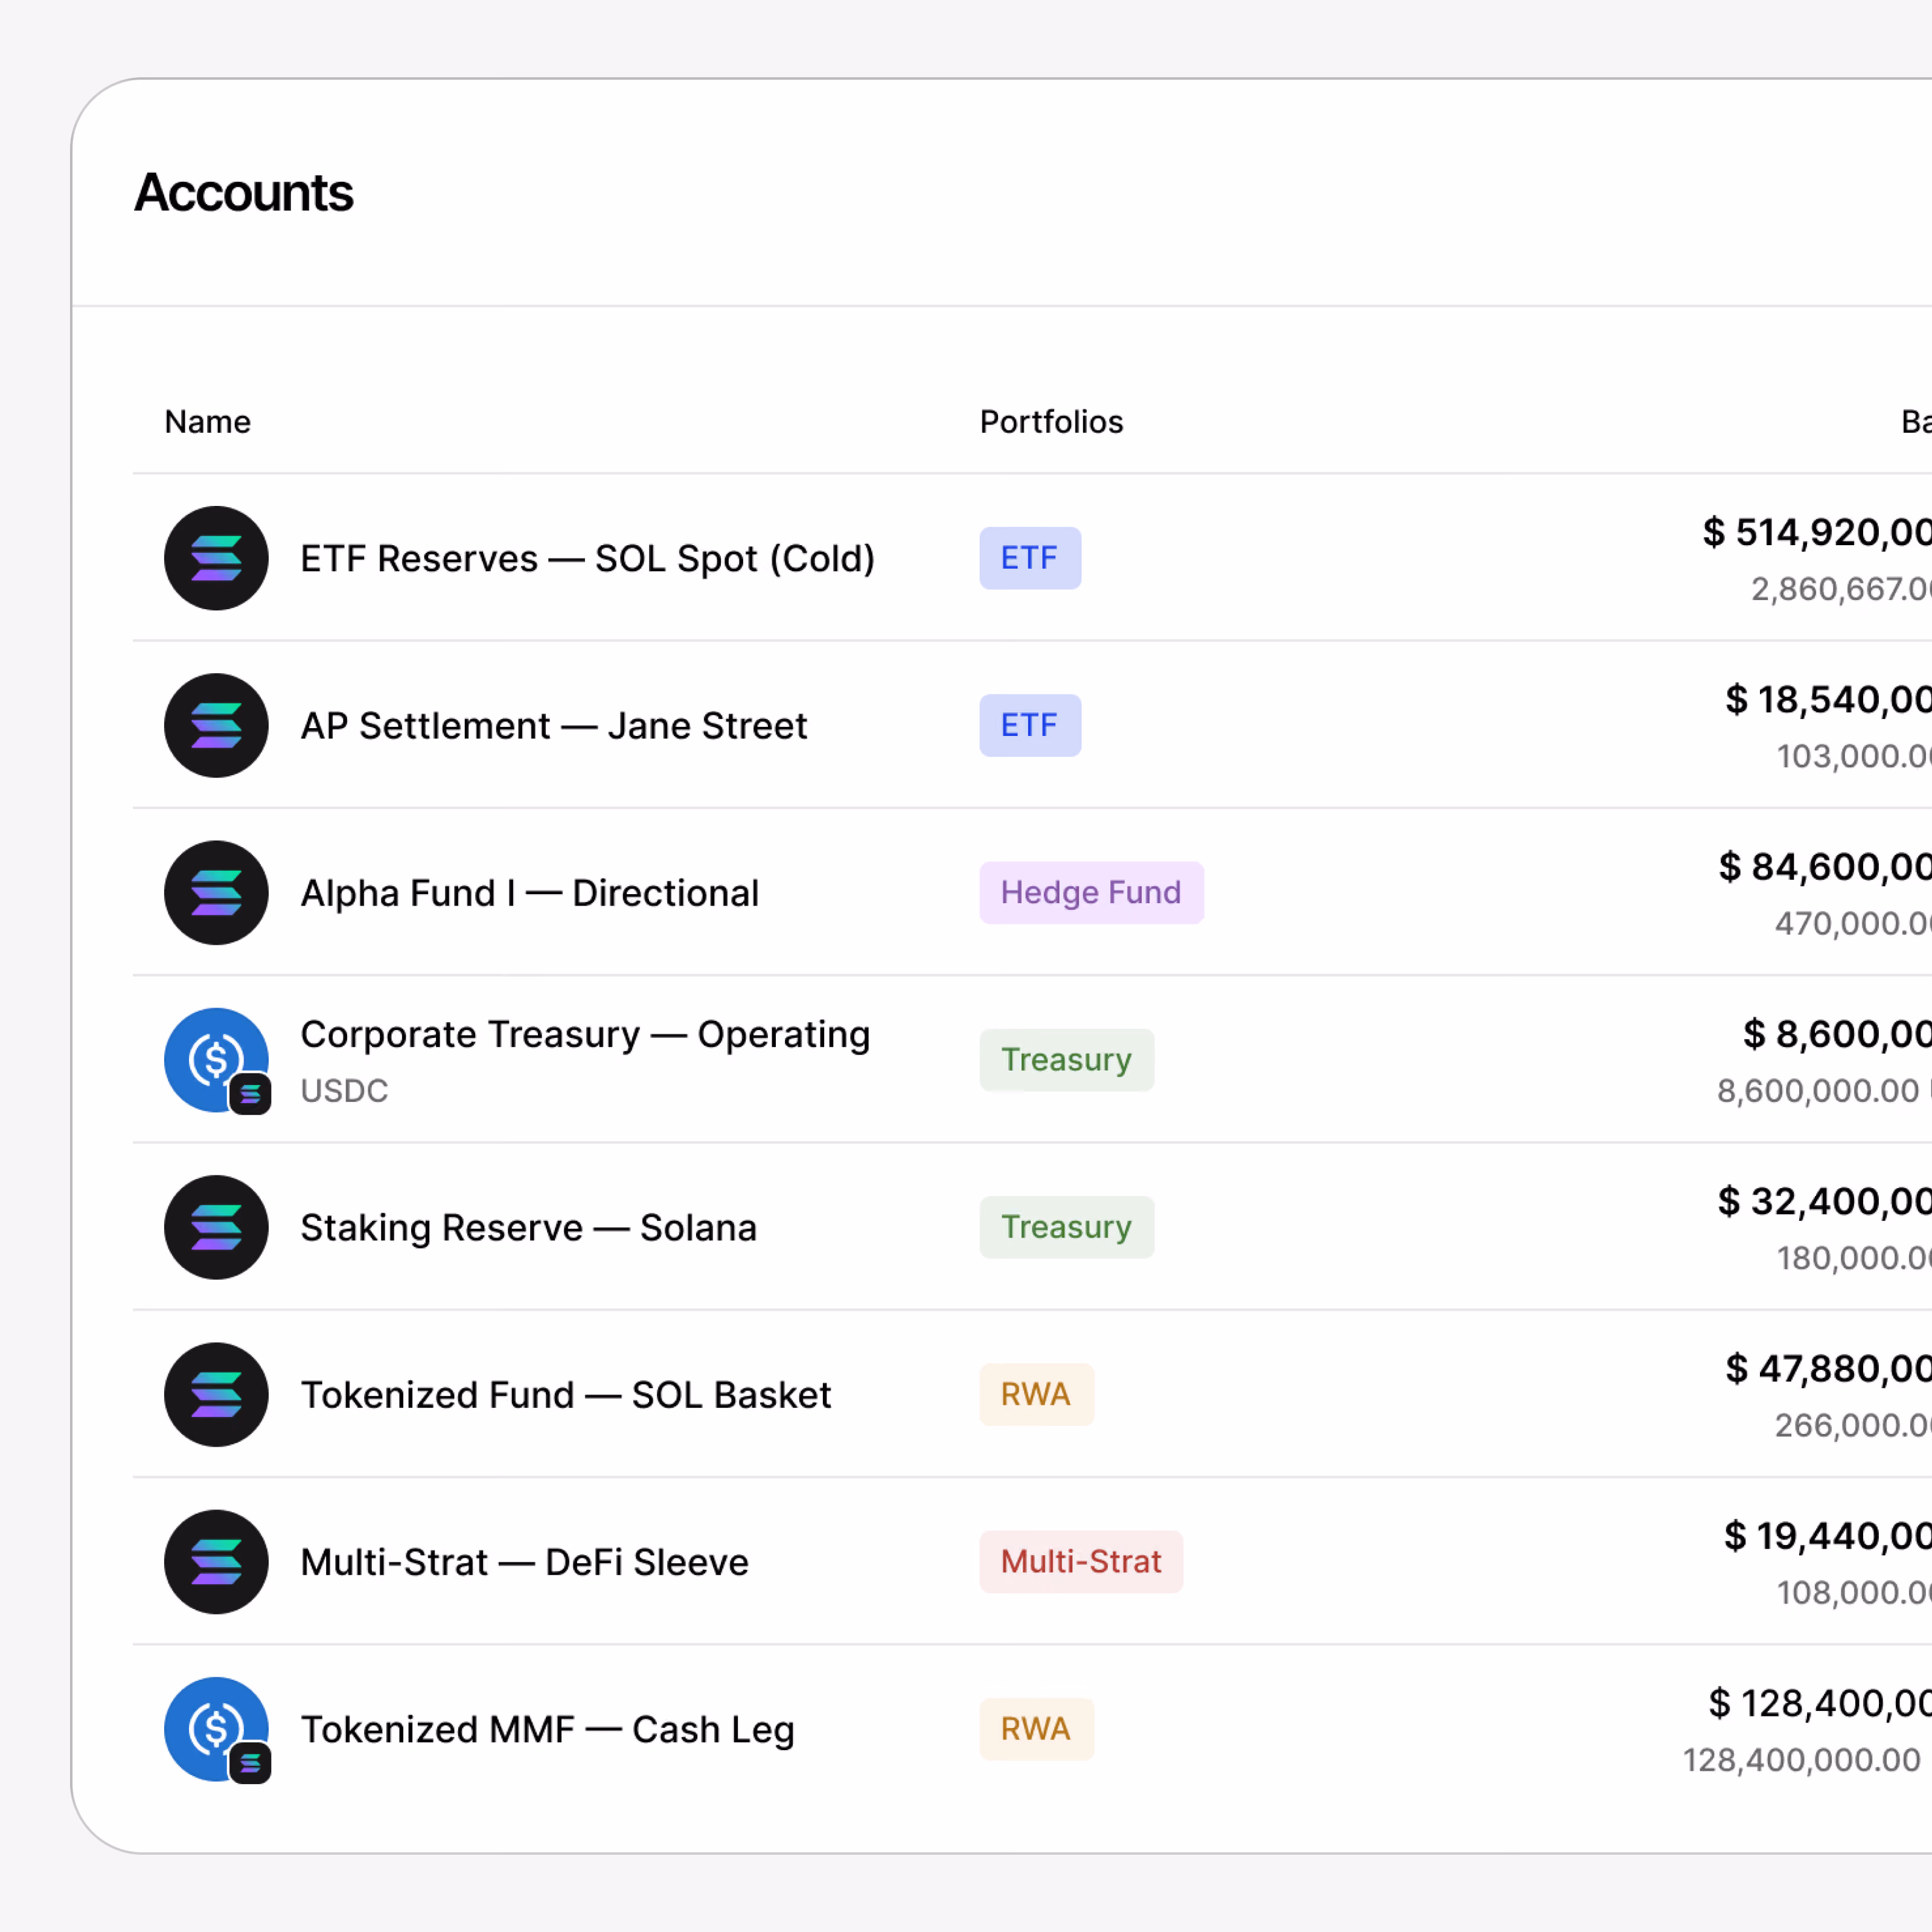The height and width of the screenshot is (1932, 1932).
Task: Open Corporate Treasury — Operating account
Action: click(x=586, y=1034)
